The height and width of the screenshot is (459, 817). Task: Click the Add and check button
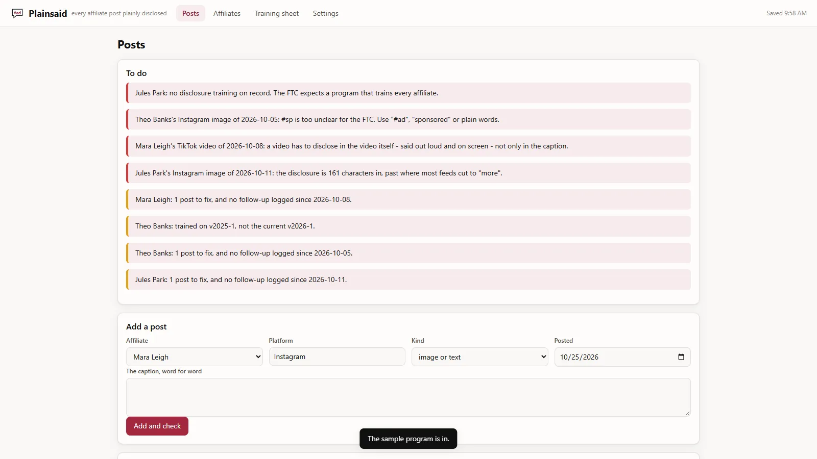(x=157, y=426)
